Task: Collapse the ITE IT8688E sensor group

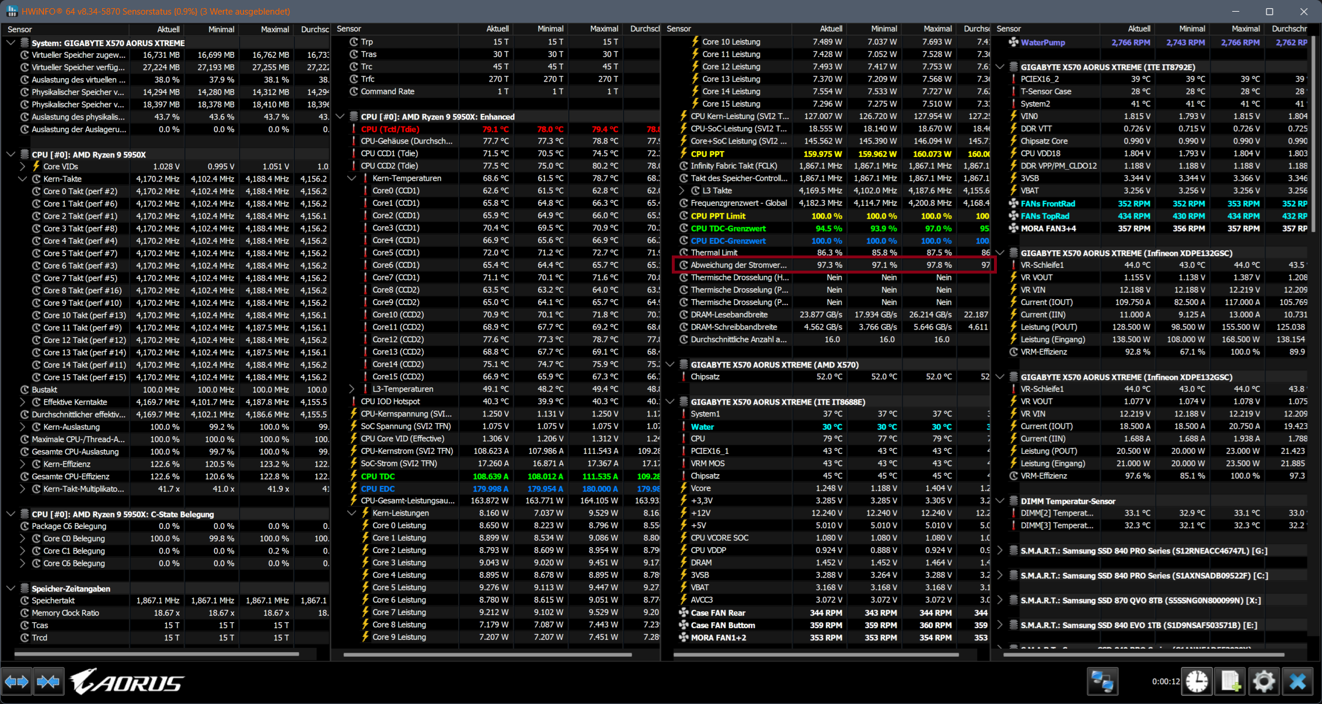Action: [670, 401]
